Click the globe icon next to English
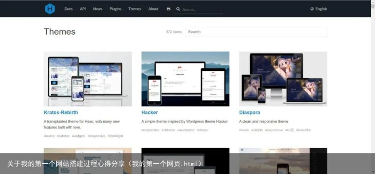This screenshot has height=174, width=375. tap(312, 9)
